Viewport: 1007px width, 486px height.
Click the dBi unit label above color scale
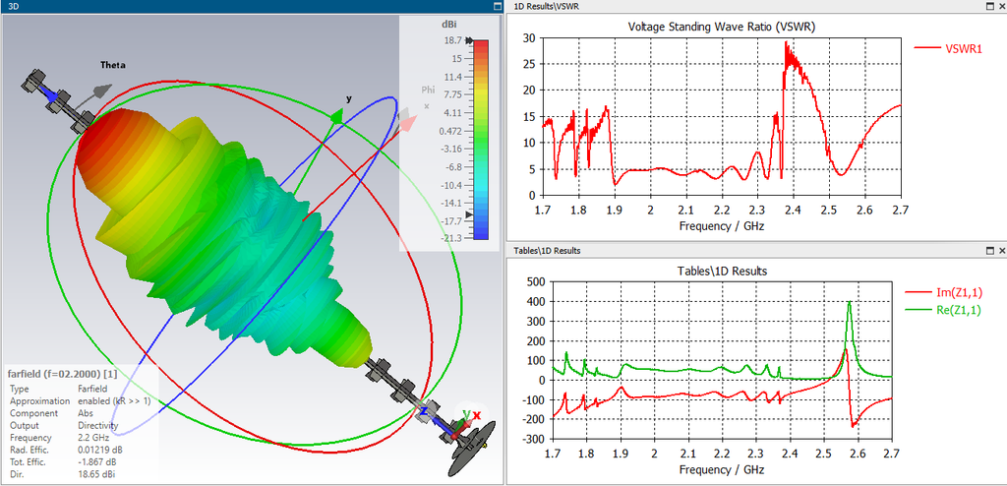point(448,25)
